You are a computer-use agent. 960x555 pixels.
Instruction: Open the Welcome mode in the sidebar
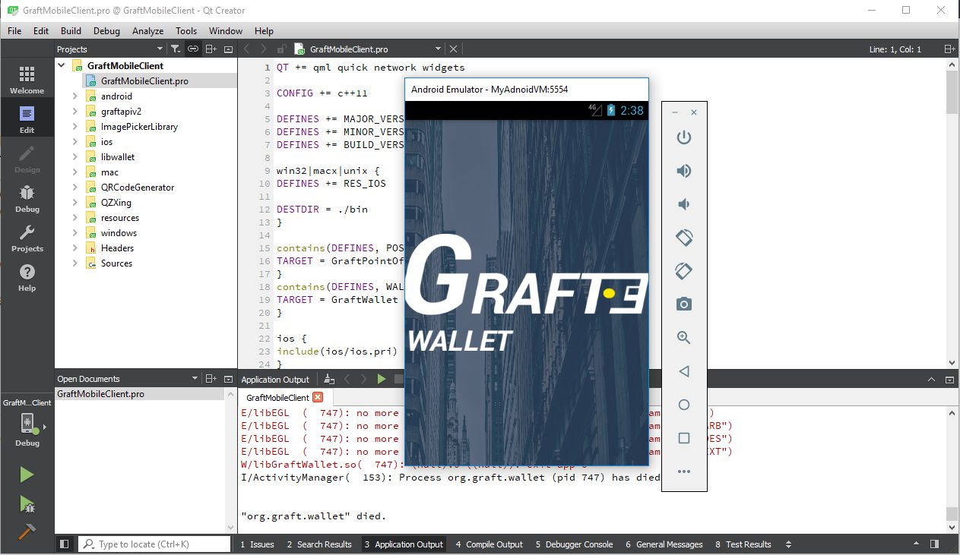(27, 78)
